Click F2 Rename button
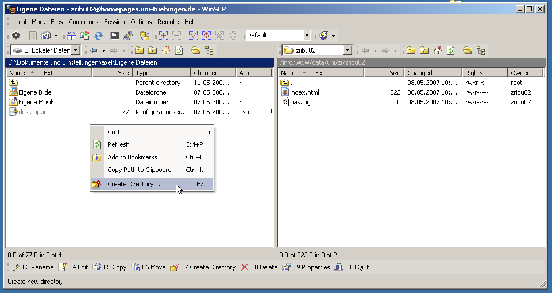Screen dimensions: 552x293 coord(33,267)
